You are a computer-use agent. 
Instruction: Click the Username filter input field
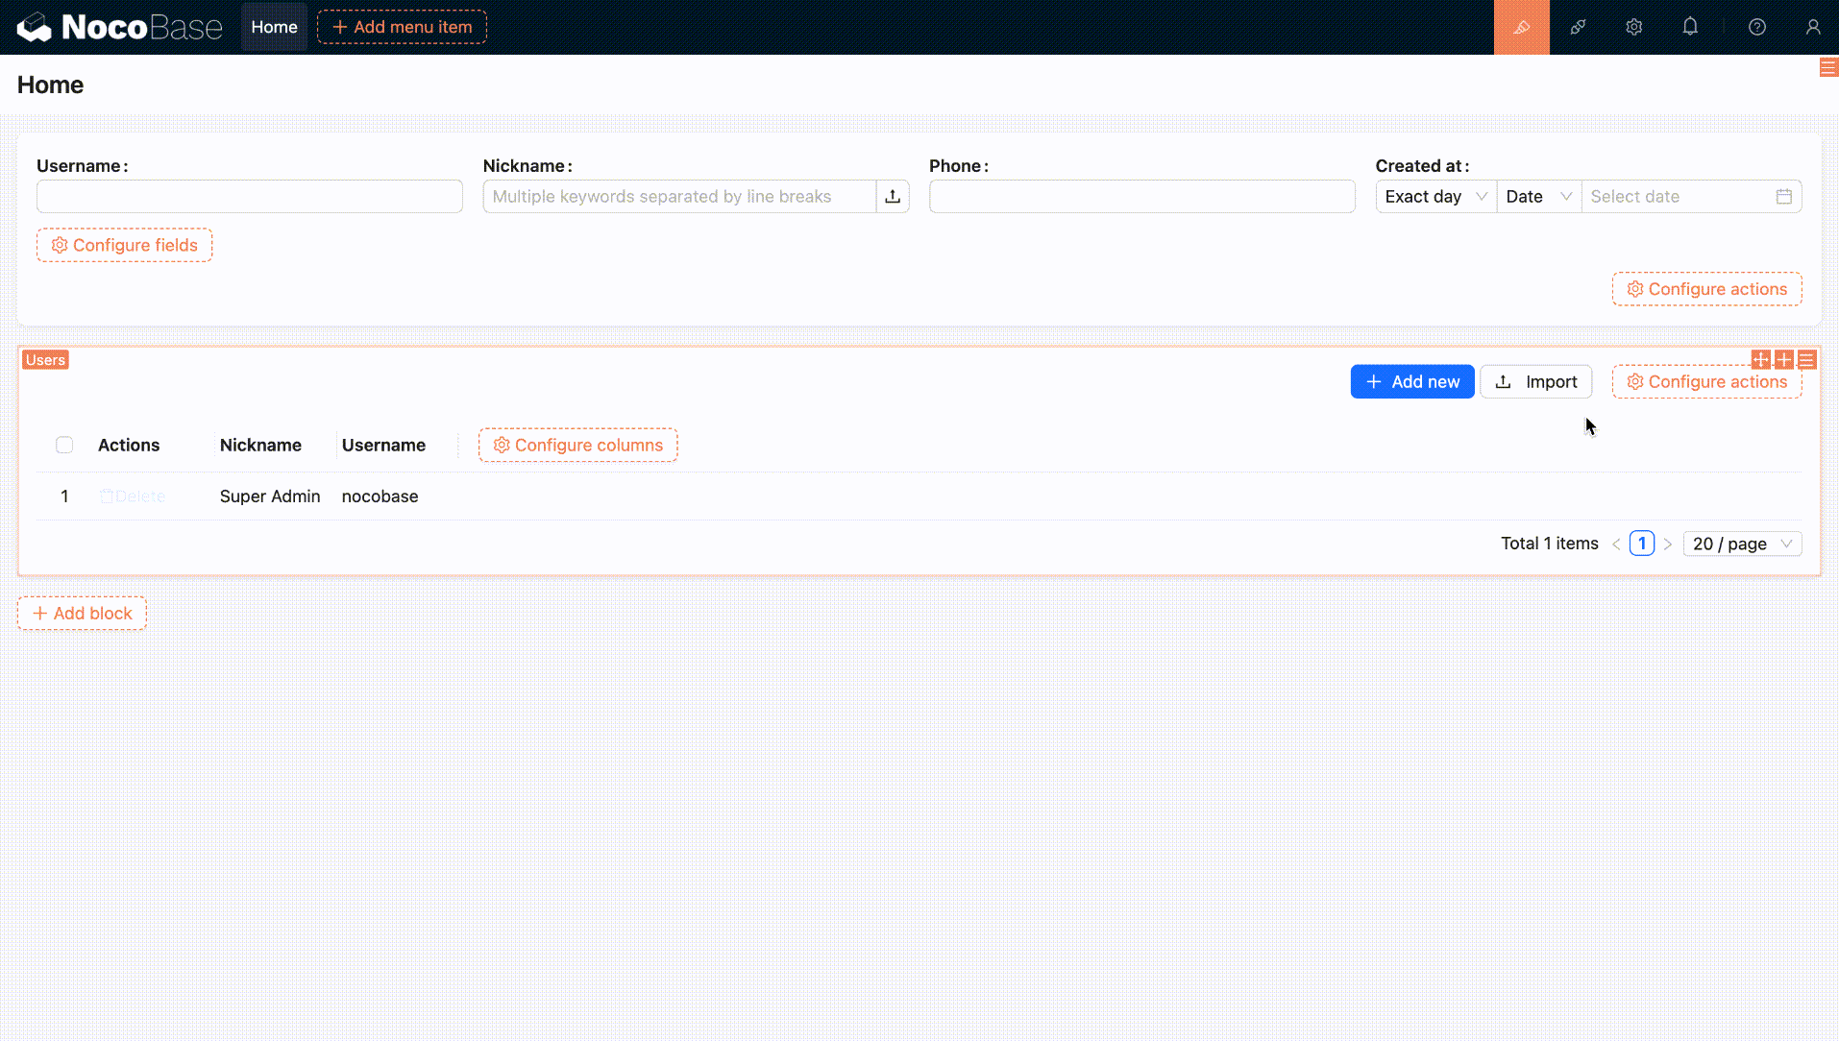tap(249, 196)
